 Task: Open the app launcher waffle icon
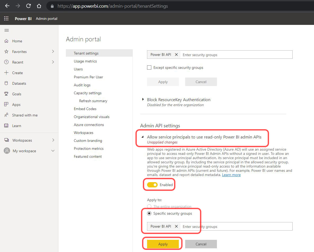tap(6, 19)
